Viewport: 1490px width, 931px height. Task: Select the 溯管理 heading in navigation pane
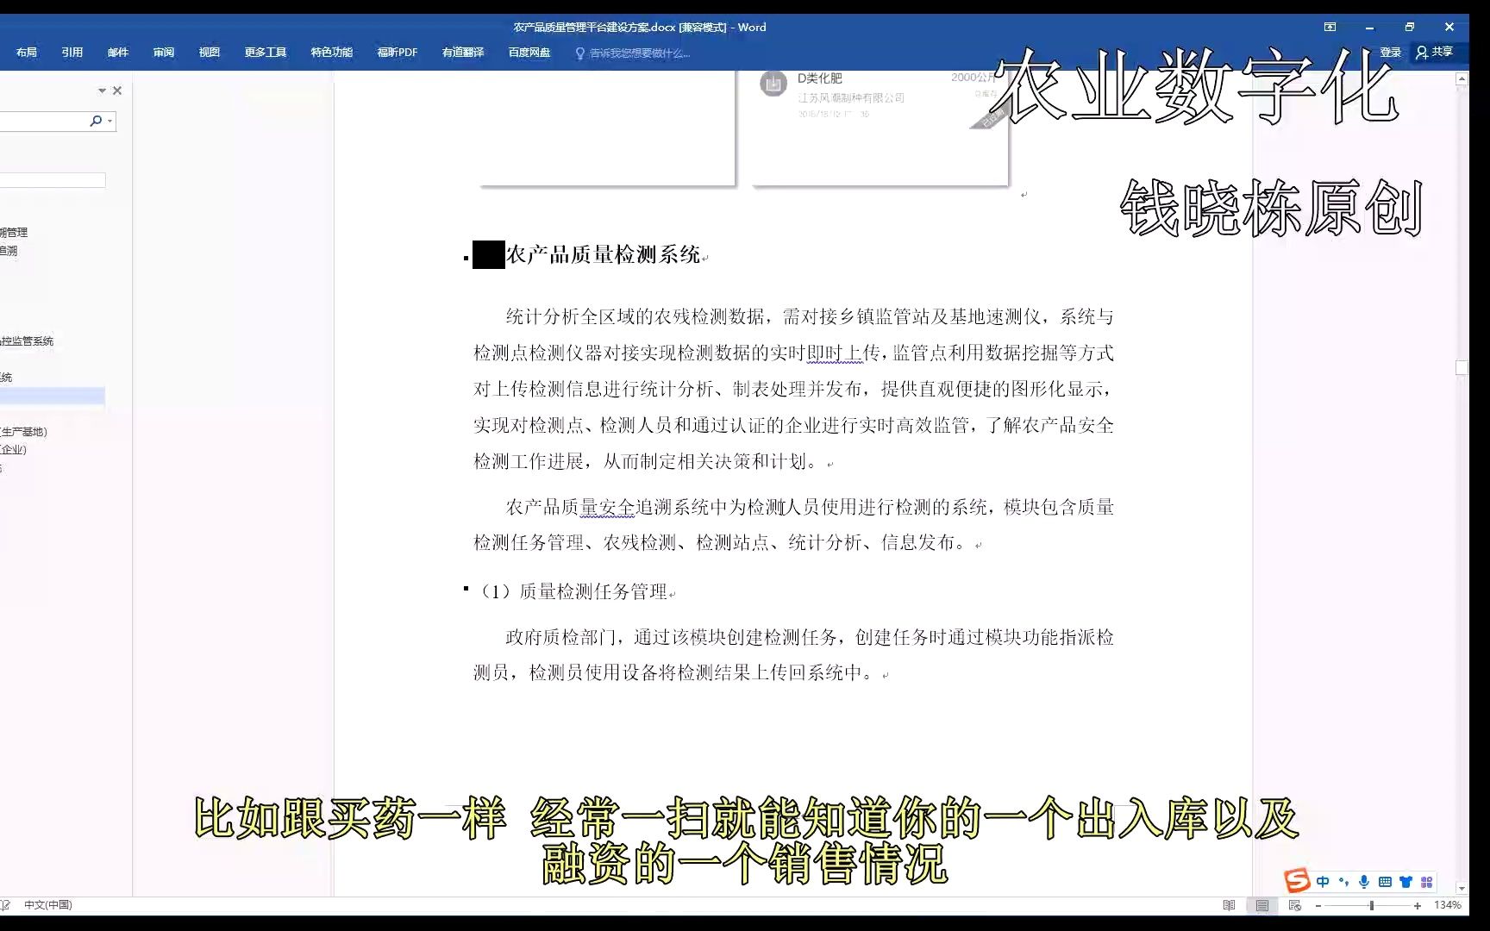(x=14, y=233)
